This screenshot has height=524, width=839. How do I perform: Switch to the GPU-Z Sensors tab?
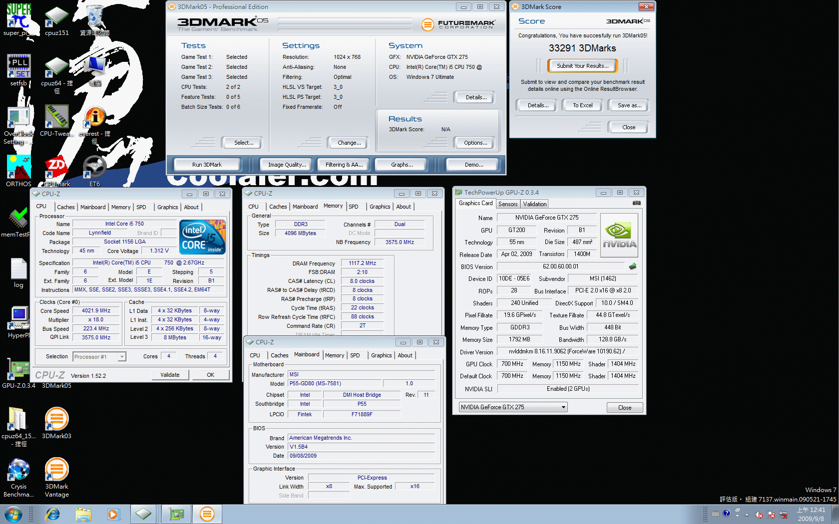tap(508, 204)
